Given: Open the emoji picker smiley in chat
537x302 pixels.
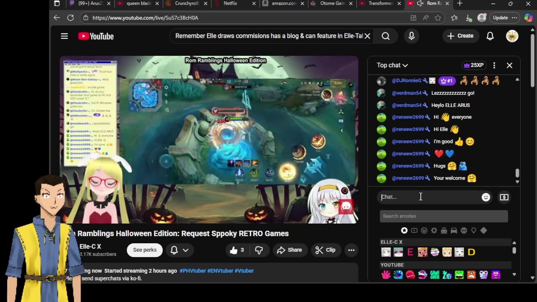Looking at the screenshot, I should [486, 197].
